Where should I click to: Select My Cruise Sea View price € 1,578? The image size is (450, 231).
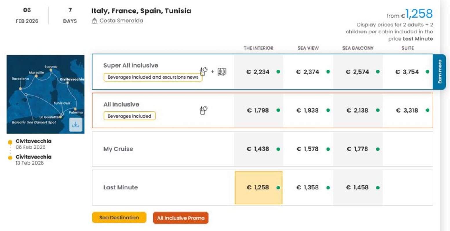pyautogui.click(x=307, y=149)
